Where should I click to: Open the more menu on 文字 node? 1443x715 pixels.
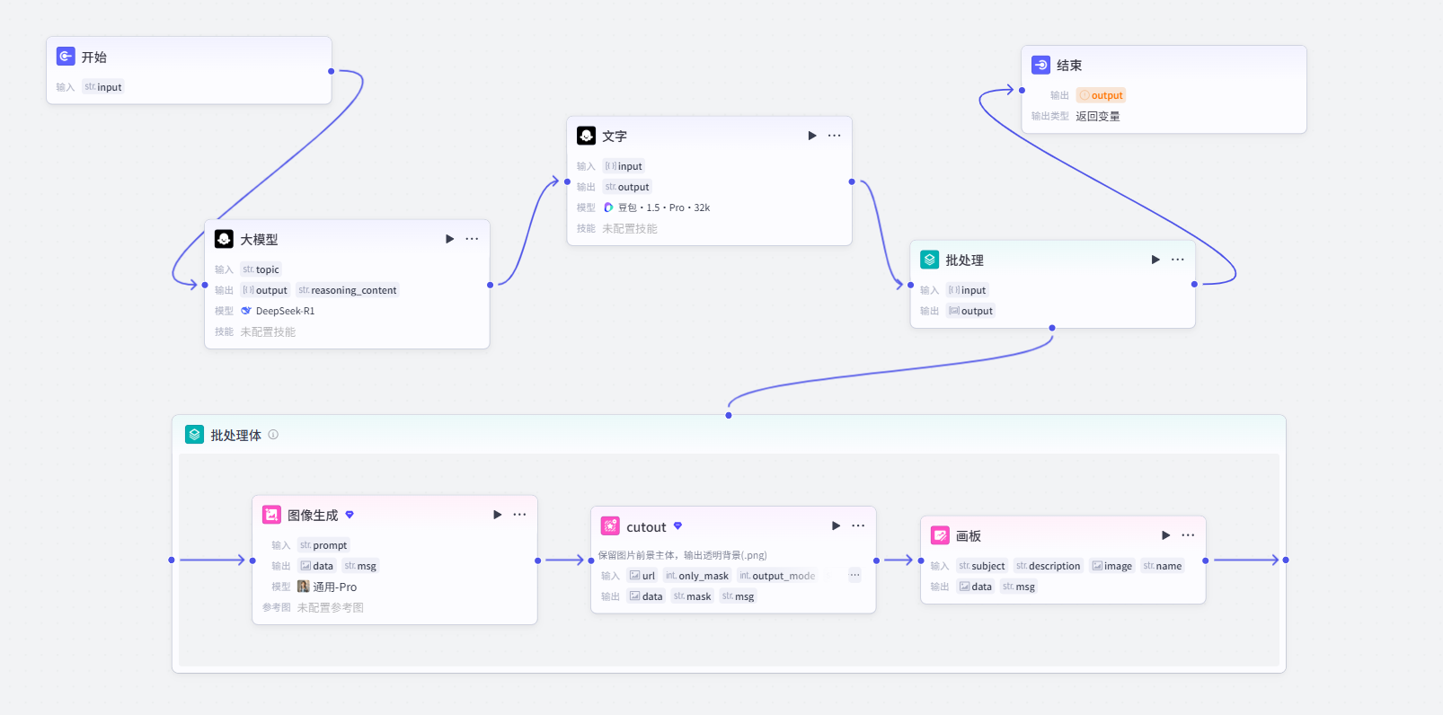click(835, 136)
